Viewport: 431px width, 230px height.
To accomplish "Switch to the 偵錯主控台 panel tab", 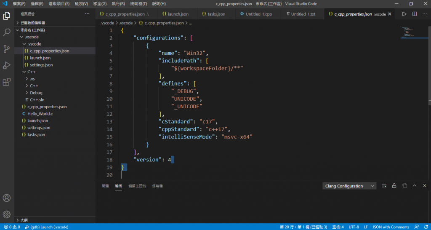I will point(137,186).
